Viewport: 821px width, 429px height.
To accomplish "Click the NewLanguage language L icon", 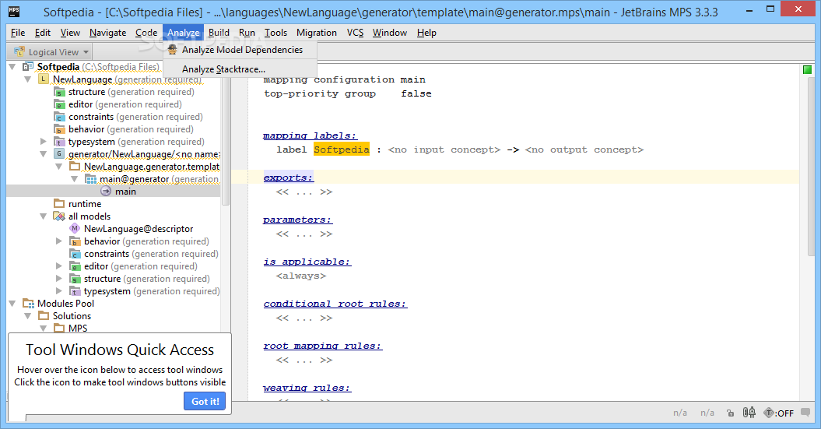I will pos(44,79).
